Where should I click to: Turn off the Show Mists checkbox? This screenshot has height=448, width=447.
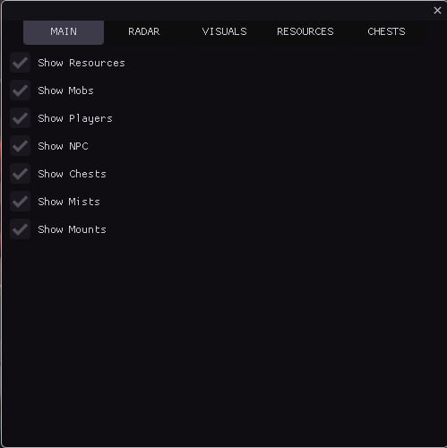point(20,202)
